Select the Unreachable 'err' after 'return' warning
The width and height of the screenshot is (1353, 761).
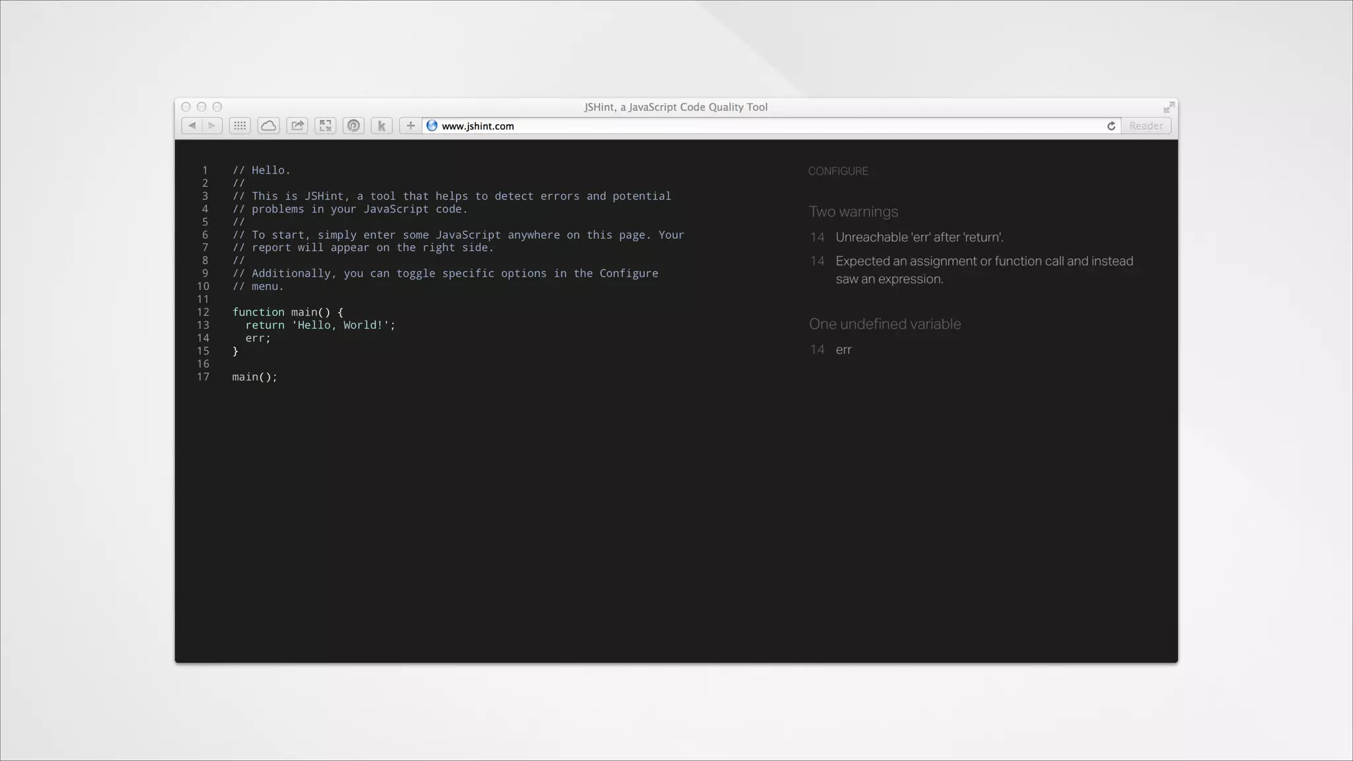919,237
